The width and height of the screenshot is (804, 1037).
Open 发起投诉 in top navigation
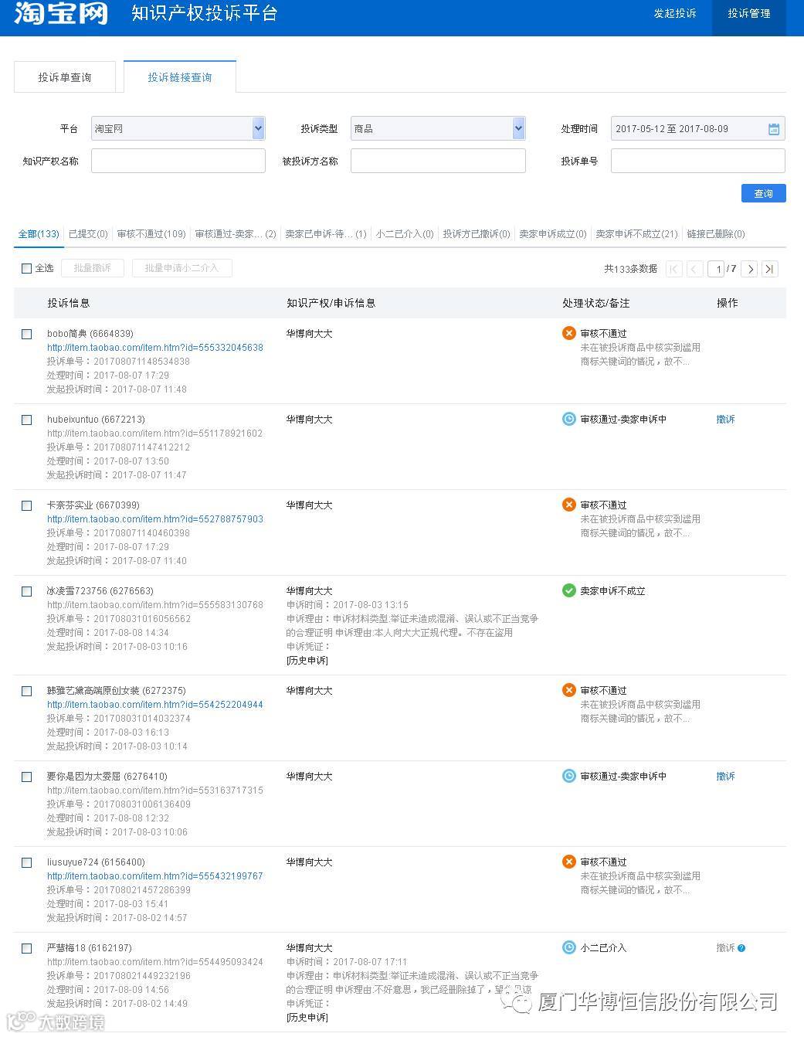(x=675, y=13)
